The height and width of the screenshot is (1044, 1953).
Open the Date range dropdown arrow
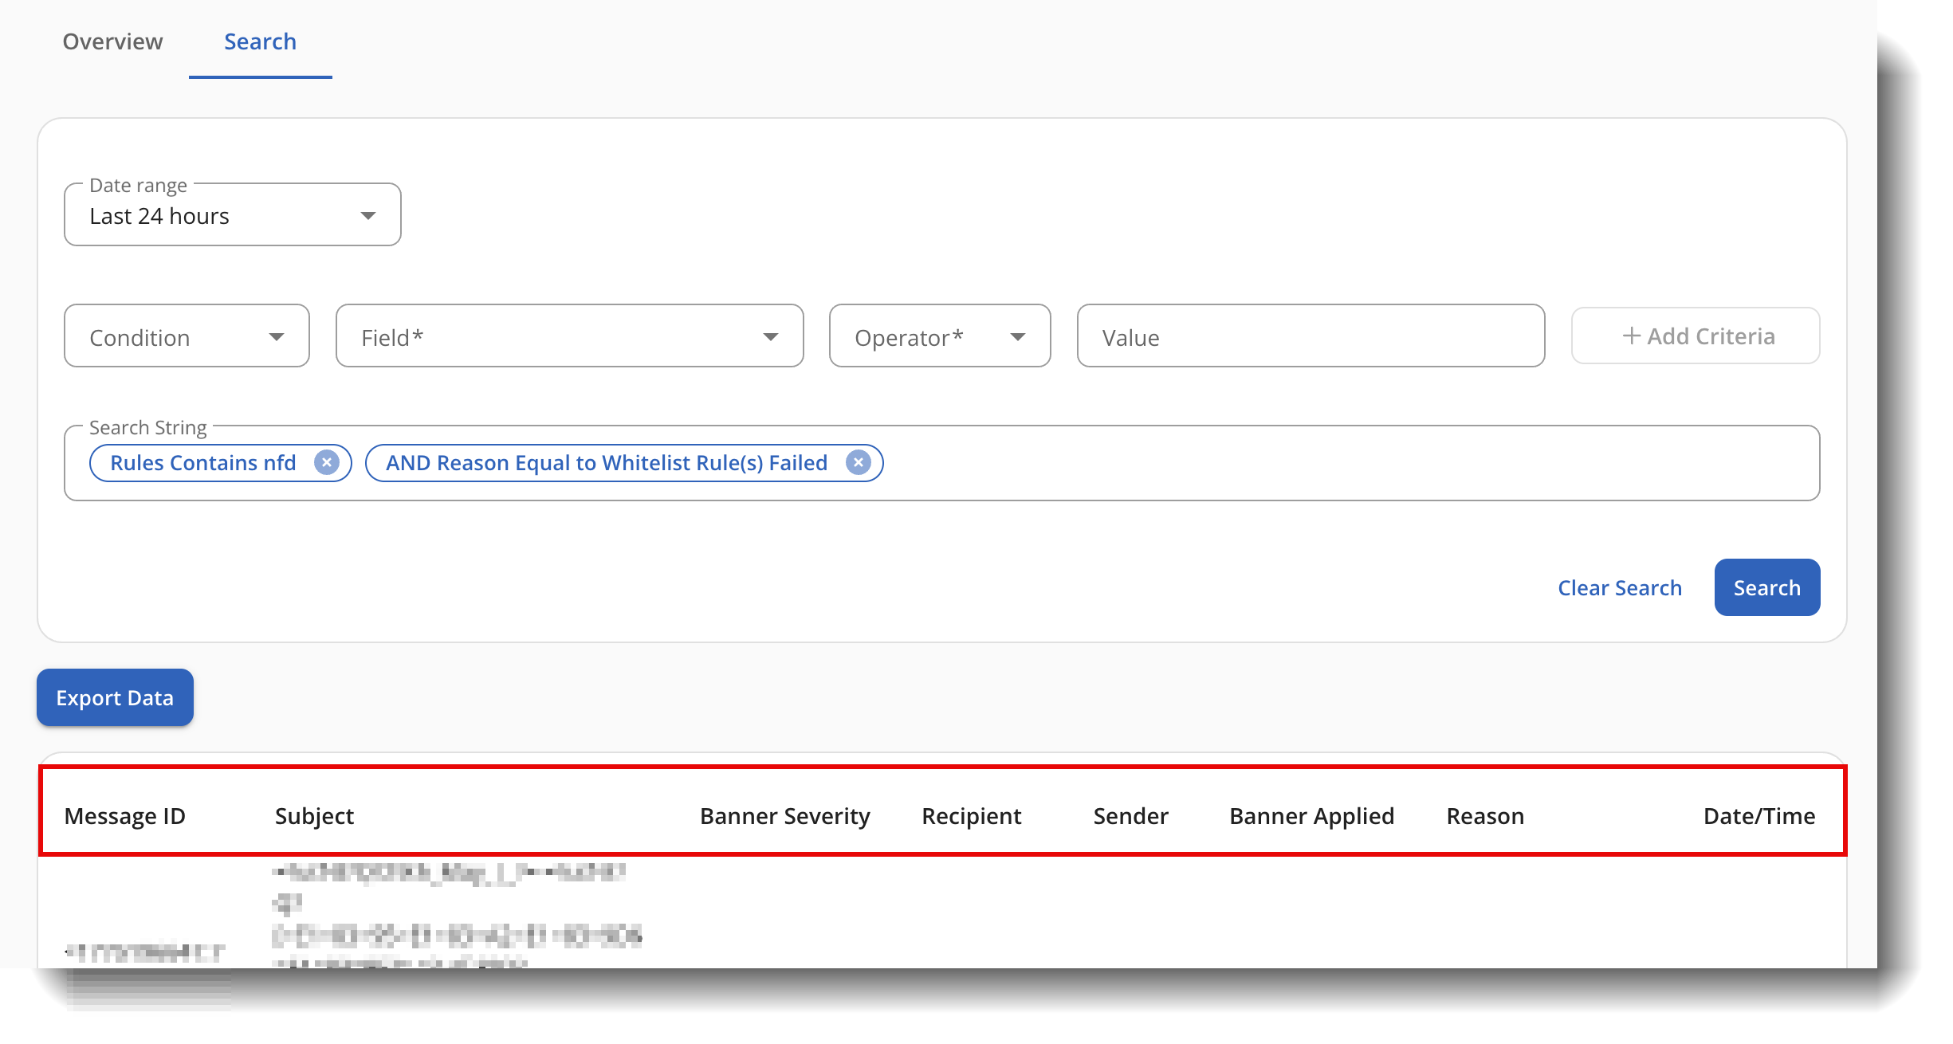(x=368, y=214)
